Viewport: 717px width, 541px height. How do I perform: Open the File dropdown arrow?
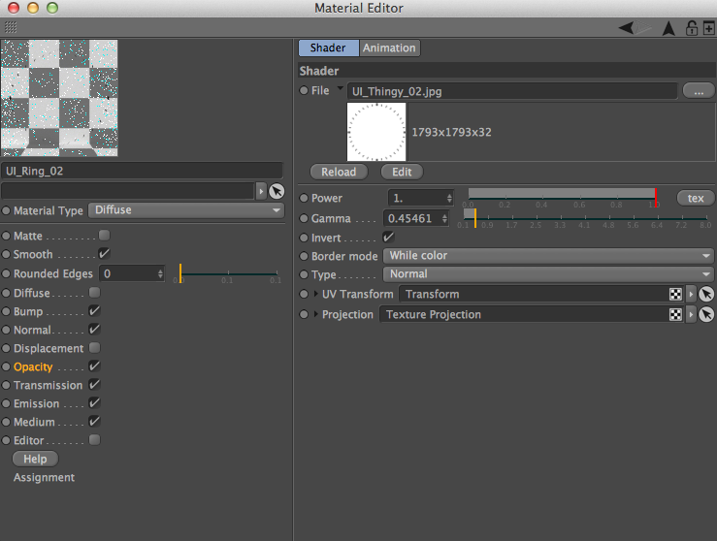coord(340,88)
